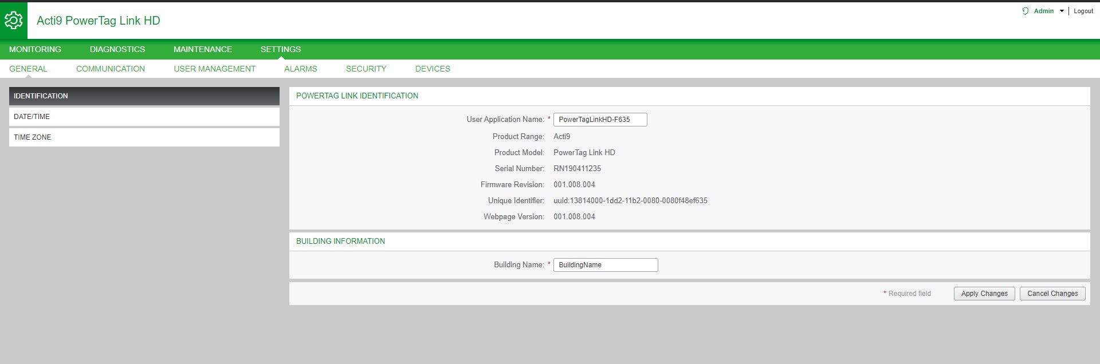The height and width of the screenshot is (364, 1100).
Task: Click the User Application Name label
Action: [x=505, y=120]
